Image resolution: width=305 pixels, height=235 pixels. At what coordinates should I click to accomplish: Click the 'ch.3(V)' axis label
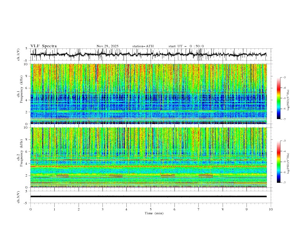tap(18, 197)
